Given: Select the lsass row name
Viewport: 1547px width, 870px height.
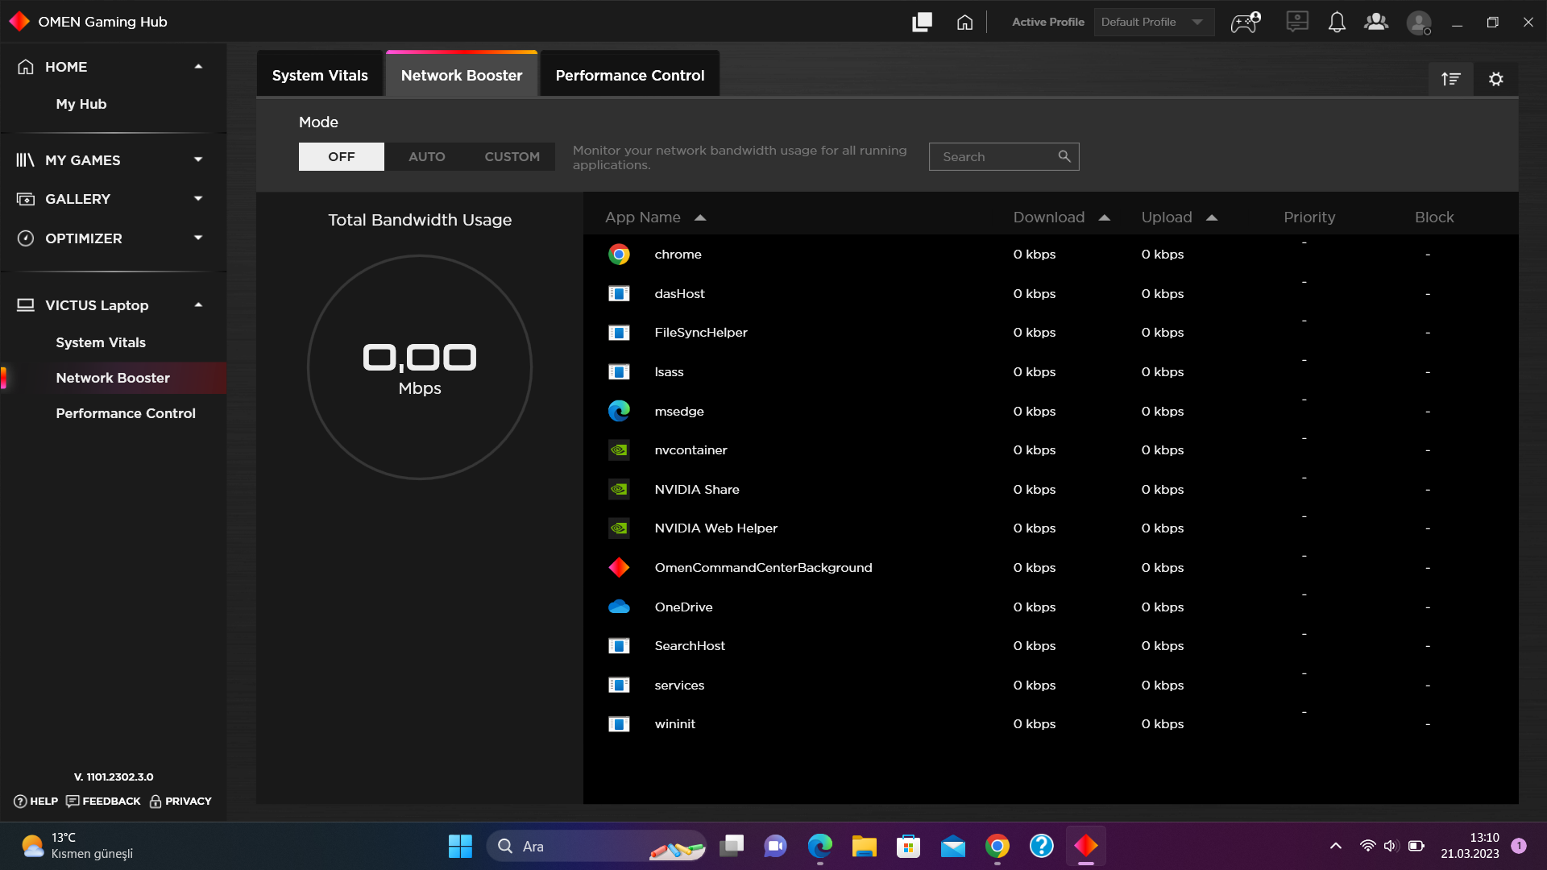Looking at the screenshot, I should pyautogui.click(x=669, y=372).
